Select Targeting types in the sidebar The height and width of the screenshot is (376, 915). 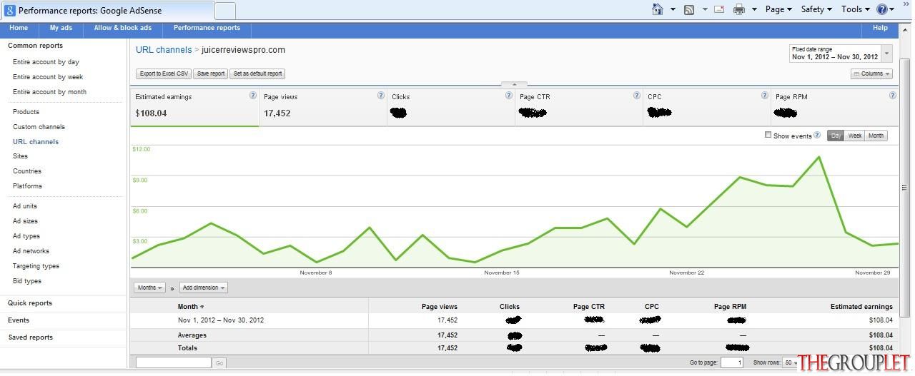pos(36,266)
